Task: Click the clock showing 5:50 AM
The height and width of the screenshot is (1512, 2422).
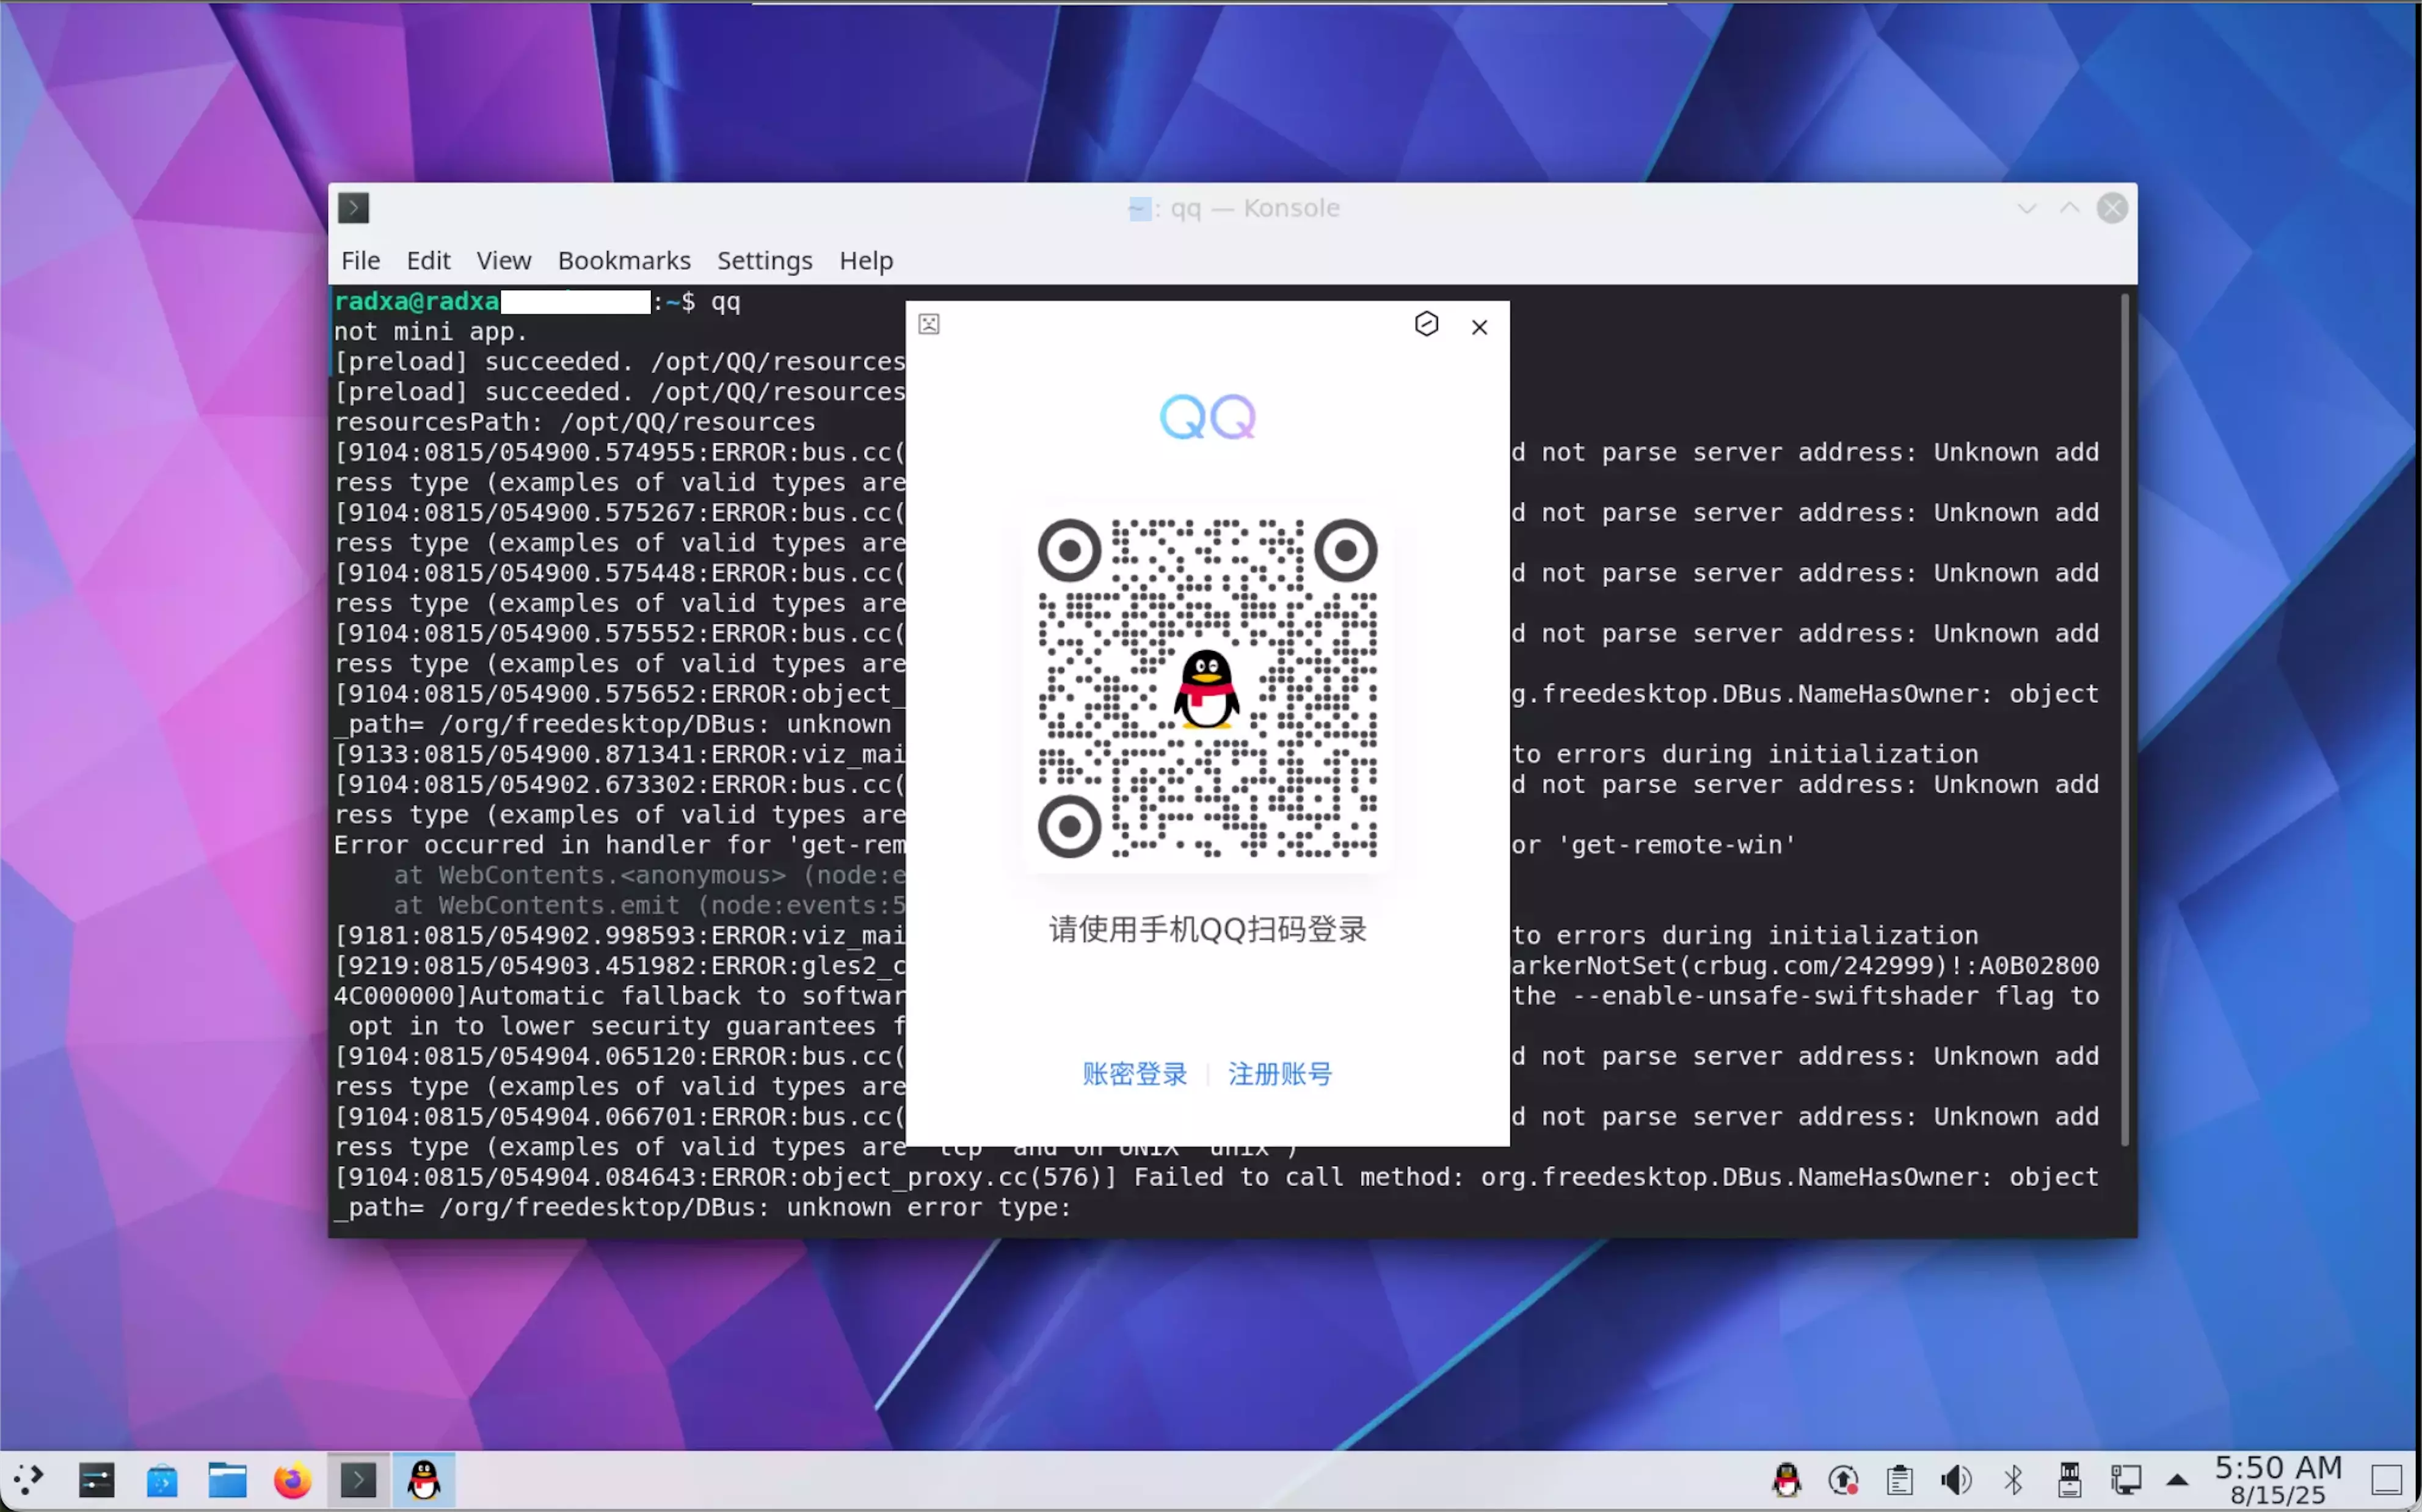Action: point(2278,1480)
